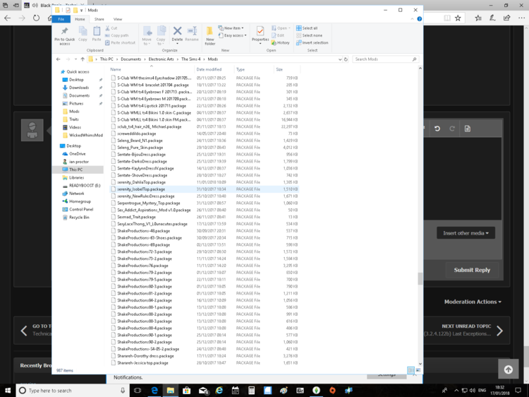Open address bar history dropdown

(x=340, y=59)
